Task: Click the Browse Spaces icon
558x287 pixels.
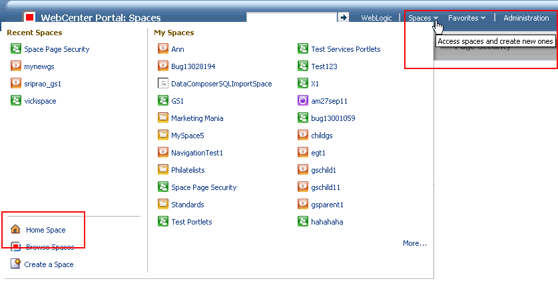Action: (16, 246)
